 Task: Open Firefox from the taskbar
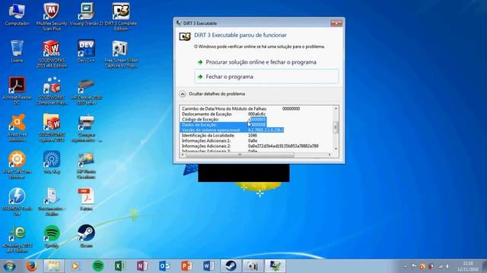click(x=31, y=266)
